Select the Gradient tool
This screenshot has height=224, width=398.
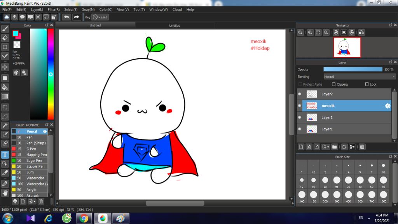point(5,96)
